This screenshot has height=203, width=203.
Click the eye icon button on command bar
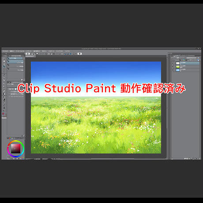point(79,54)
